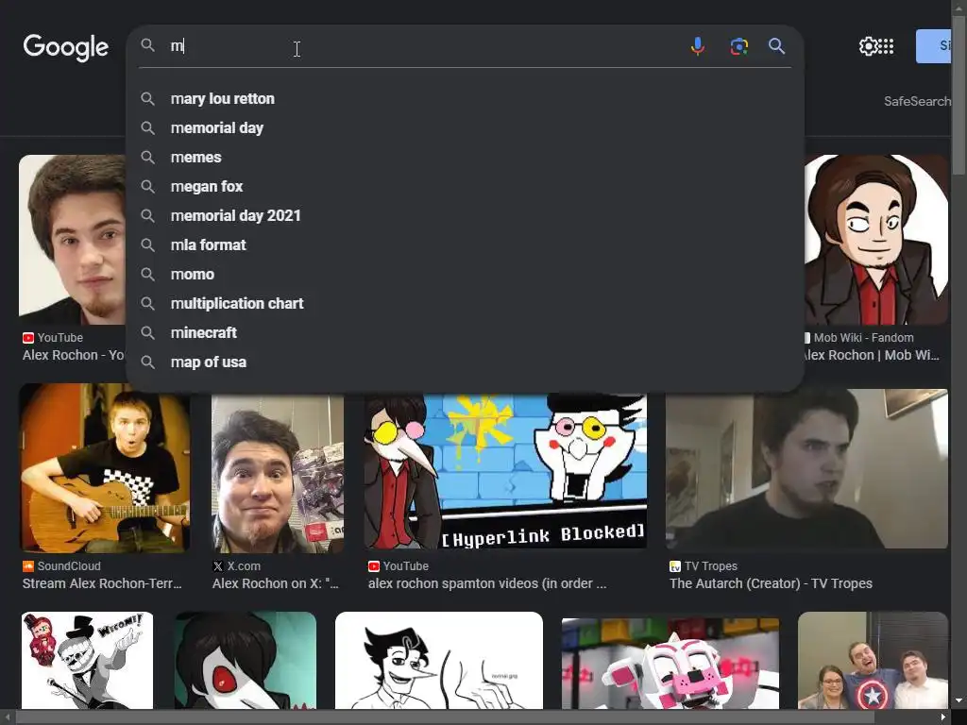The width and height of the screenshot is (967, 725).
Task: Click magnifier icon beside mary lou retton
Action: click(147, 98)
